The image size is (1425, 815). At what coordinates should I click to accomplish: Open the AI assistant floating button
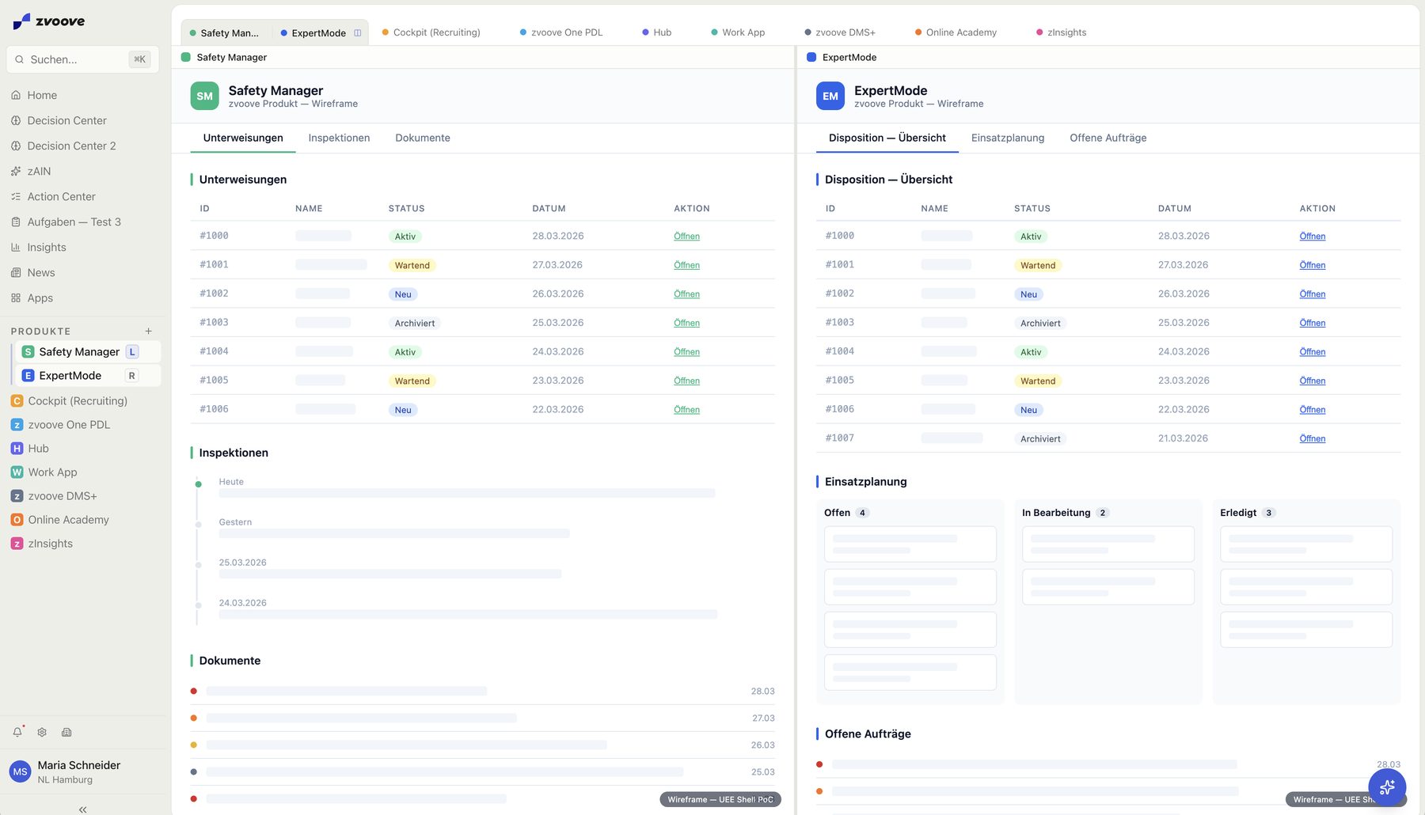(x=1387, y=787)
